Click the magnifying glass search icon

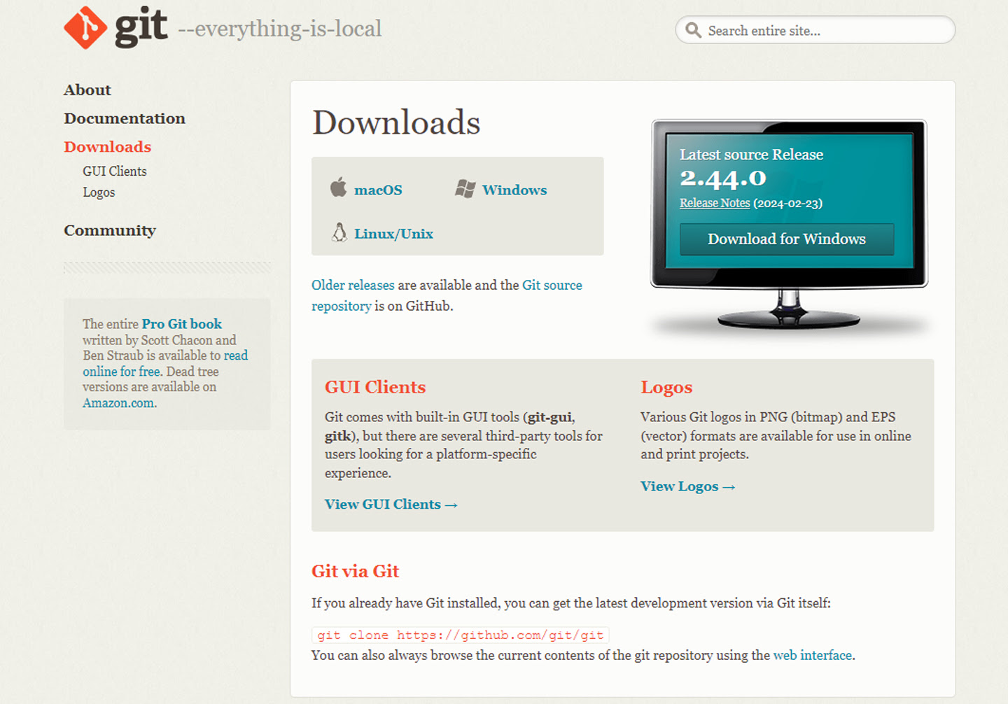[692, 30]
